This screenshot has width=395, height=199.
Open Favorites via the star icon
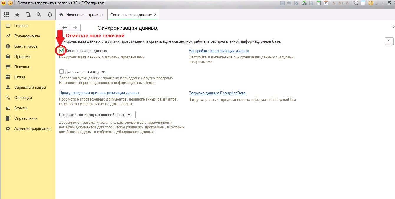pyautogui.click(x=17, y=15)
